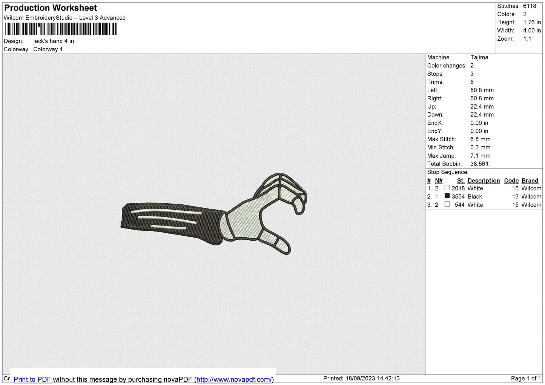Select the EndX value 0.00 in

pyautogui.click(x=479, y=123)
